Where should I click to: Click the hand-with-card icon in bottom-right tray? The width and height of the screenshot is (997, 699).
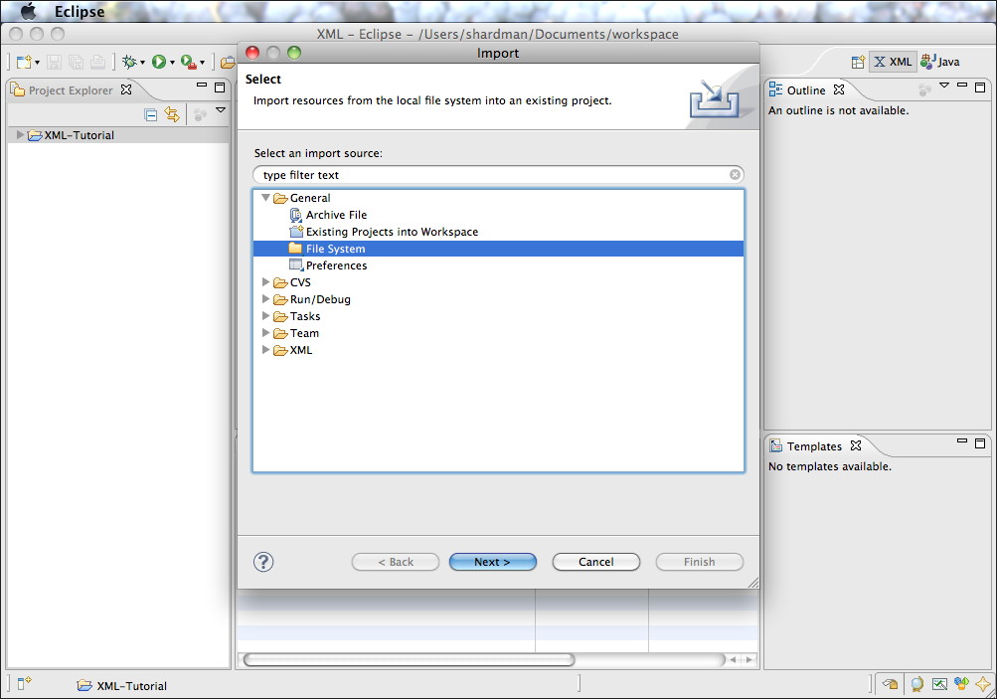pyautogui.click(x=891, y=684)
